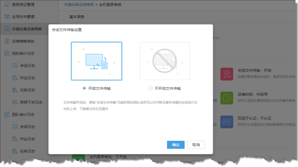Click the 取消 button in dialog
Screen dimensions: 298x167
[196, 145]
